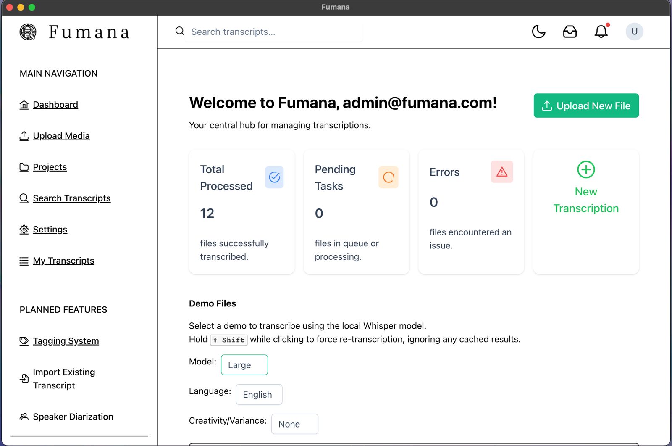Click 'files in queue or processing.' text
This screenshot has width=672, height=446.
point(347,250)
